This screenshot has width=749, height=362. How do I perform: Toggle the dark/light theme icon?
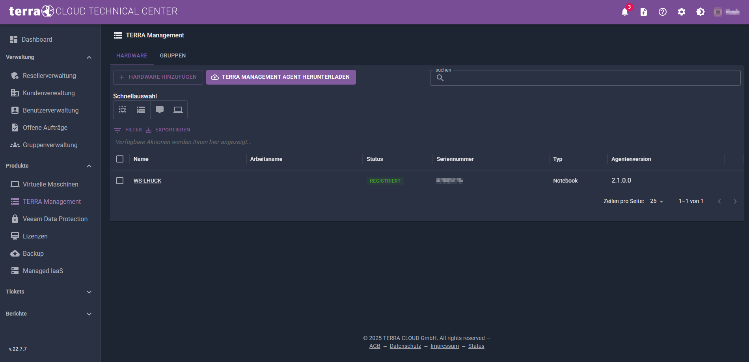point(701,12)
